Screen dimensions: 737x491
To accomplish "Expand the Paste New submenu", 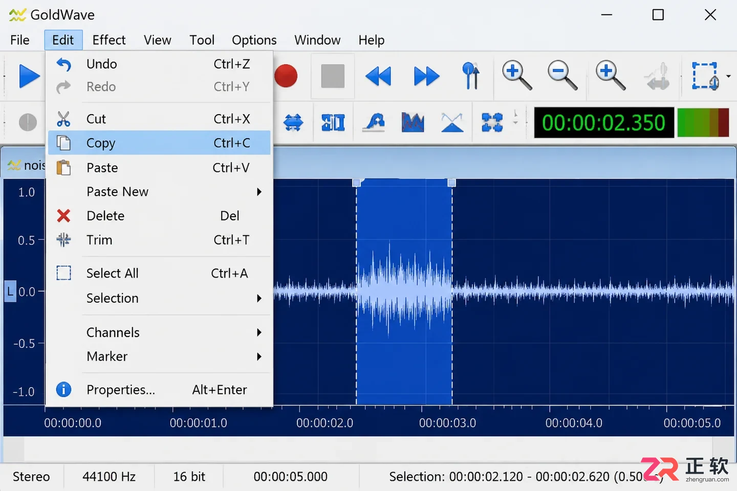I will click(159, 192).
